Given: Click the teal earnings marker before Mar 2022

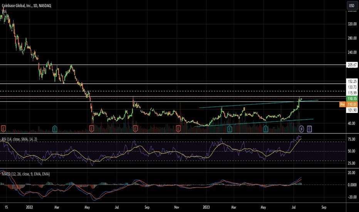Looking at the screenshot, I should tap(55, 129).
